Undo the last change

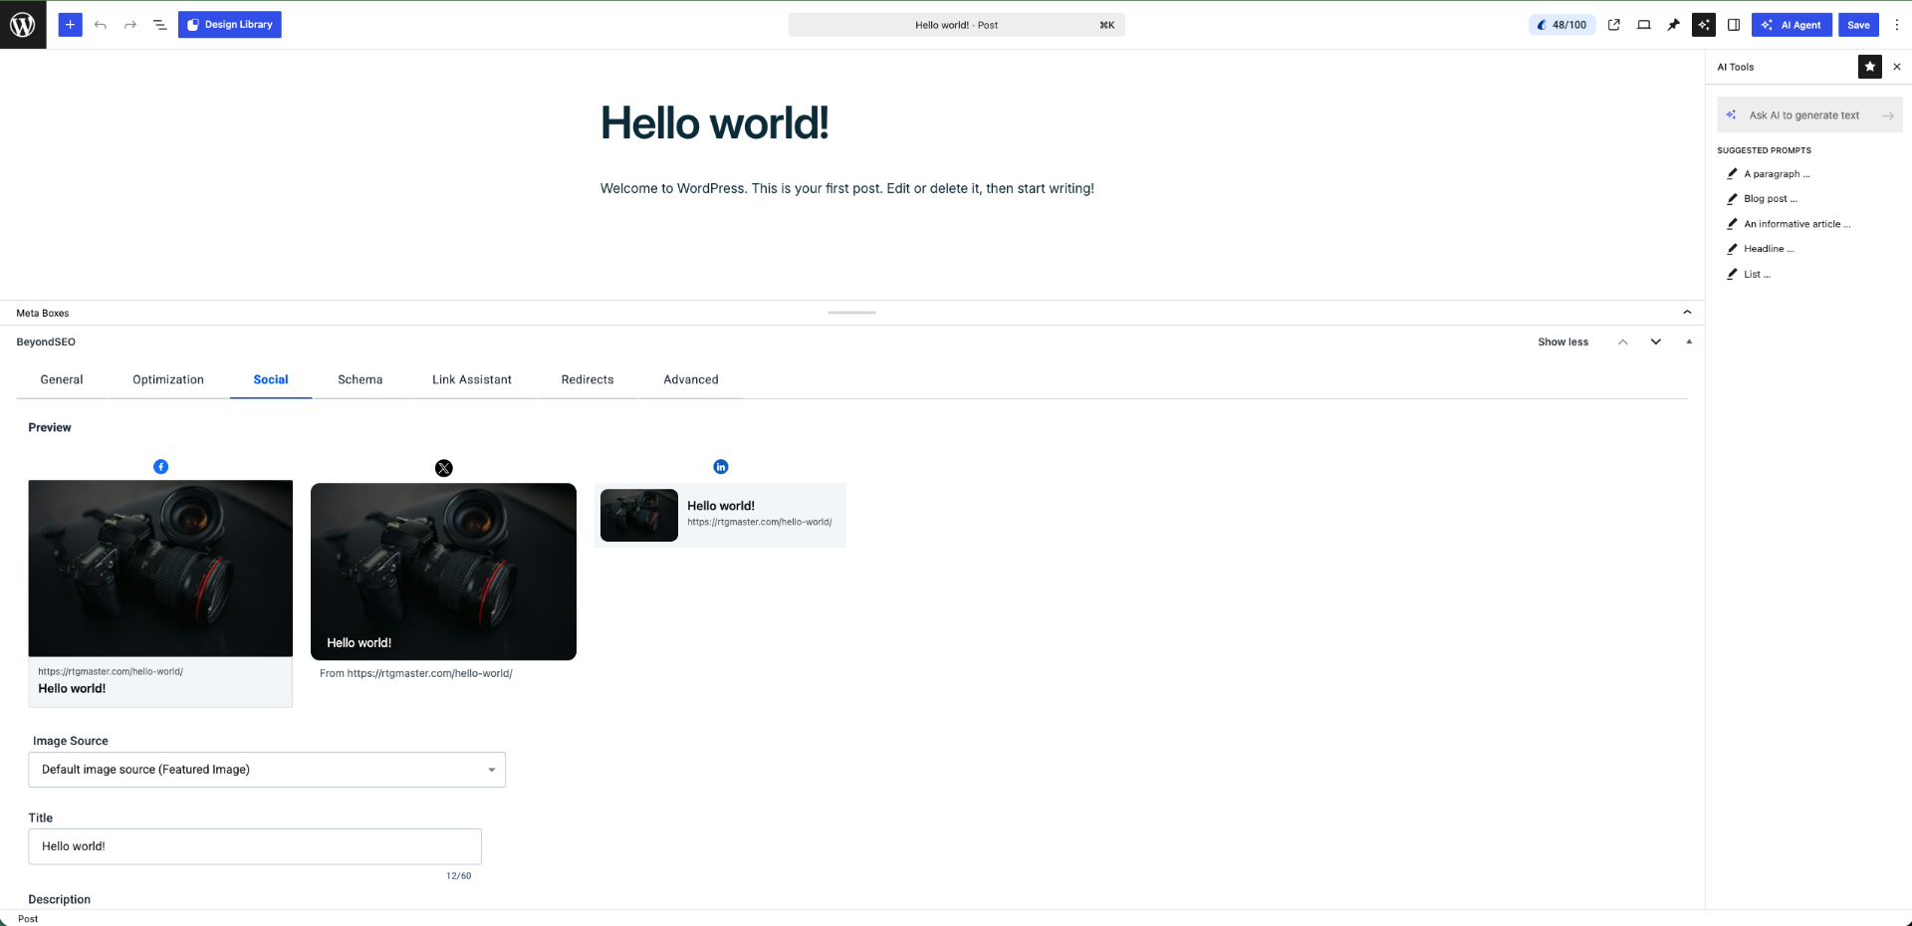101,25
